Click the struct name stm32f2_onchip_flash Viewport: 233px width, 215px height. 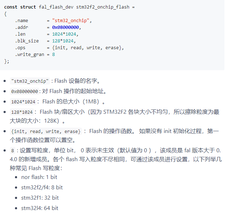103,7
